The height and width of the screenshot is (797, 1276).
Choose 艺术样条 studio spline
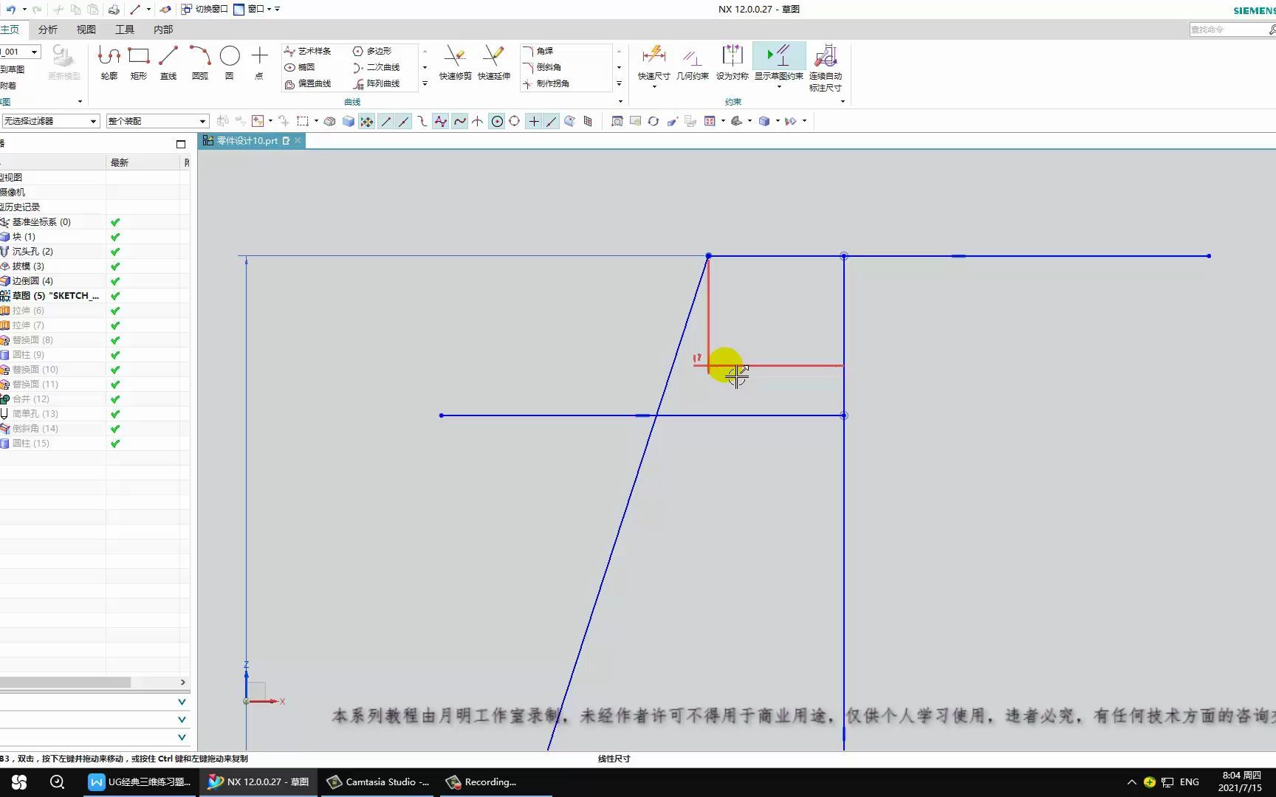pos(308,51)
